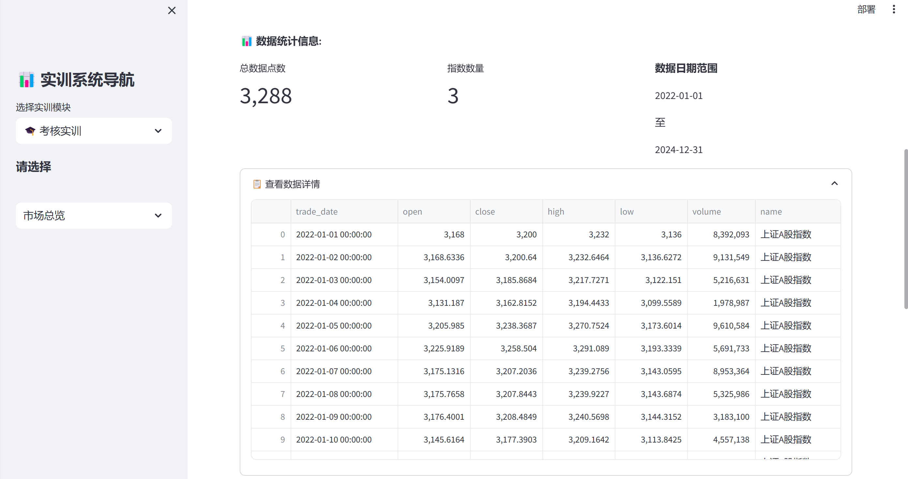
Task: Click the chart icon next to 数据统计信息
Action: point(246,41)
